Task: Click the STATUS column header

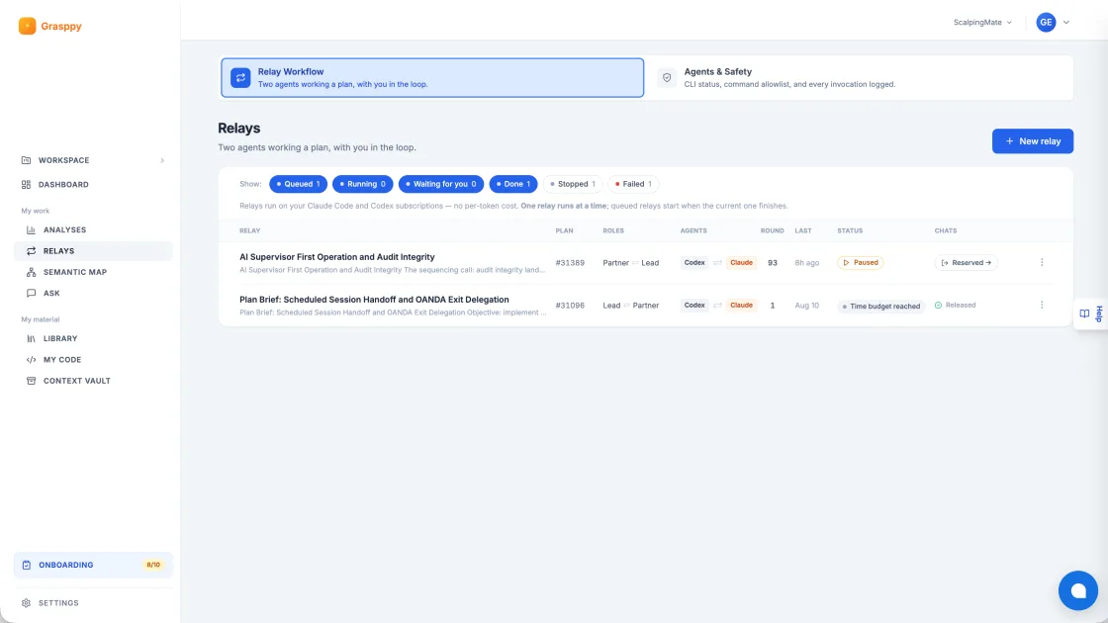Action: tap(850, 231)
